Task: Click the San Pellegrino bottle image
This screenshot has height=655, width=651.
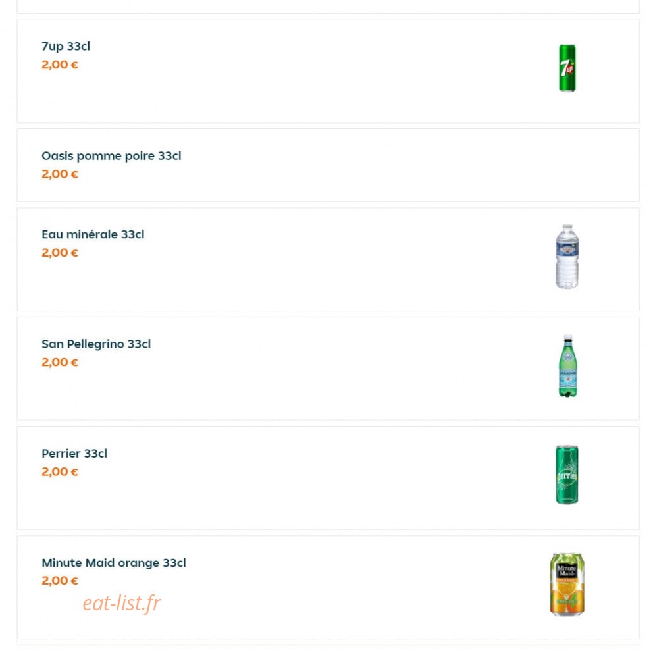Action: [x=567, y=366]
